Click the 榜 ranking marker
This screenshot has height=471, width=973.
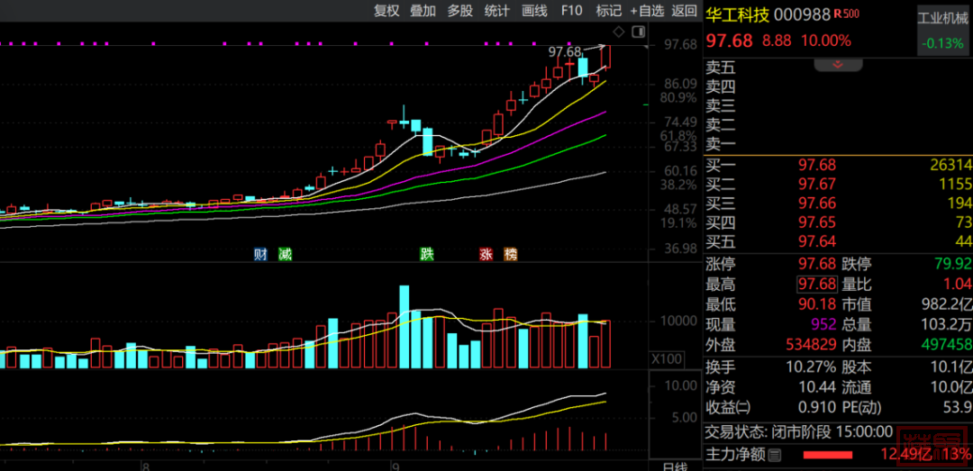coord(511,254)
